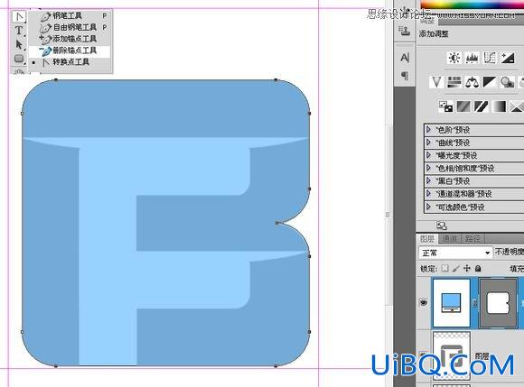
Task: Add a Hue/Saturation adjustment
Action: pos(454,82)
